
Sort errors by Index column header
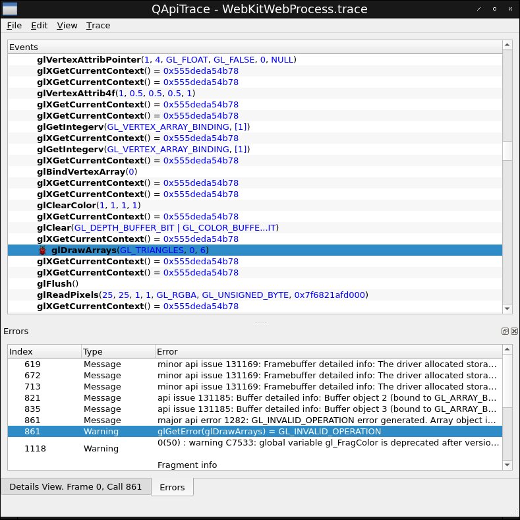coord(45,351)
